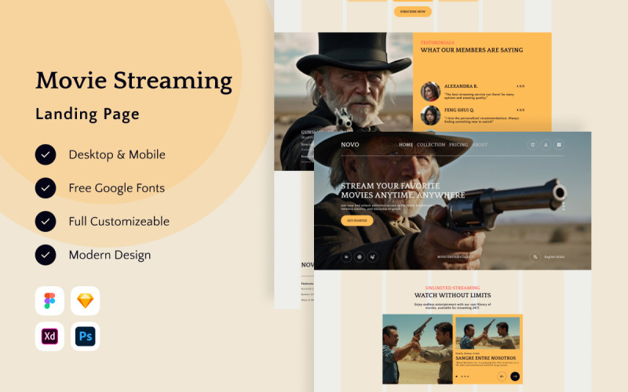
Task: Click the checkmark beside Modern Design
Action: coord(46,255)
